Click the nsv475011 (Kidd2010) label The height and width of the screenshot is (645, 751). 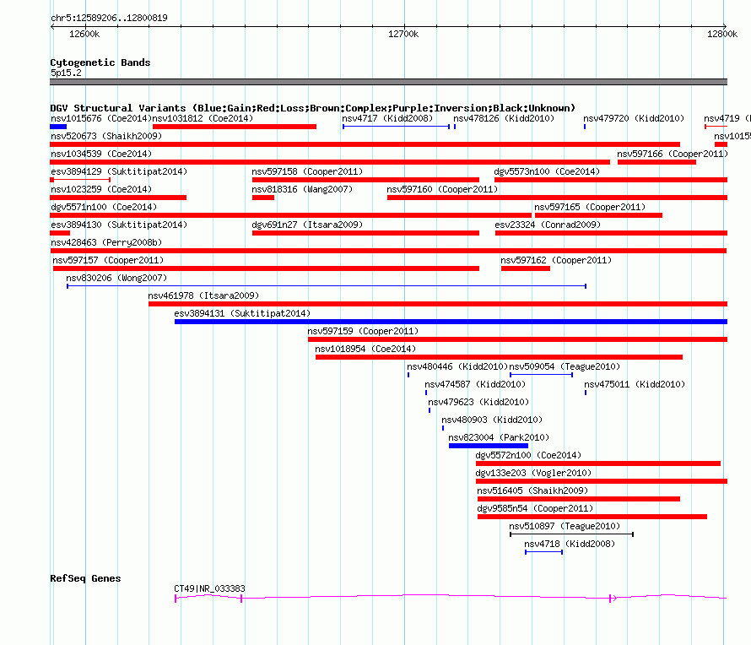tap(635, 384)
